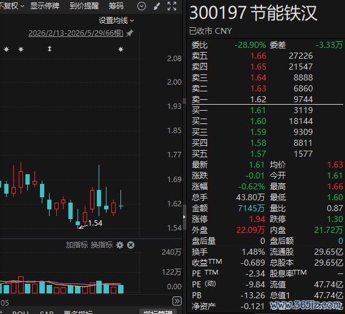Close the volume indicator panel
This screenshot has width=345, height=314.
(131, 245)
